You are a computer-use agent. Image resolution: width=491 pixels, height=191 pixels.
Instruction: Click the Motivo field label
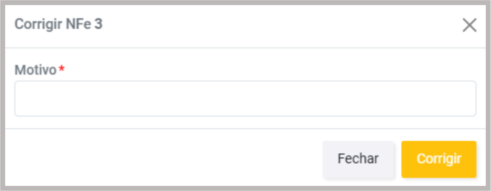[x=35, y=70]
